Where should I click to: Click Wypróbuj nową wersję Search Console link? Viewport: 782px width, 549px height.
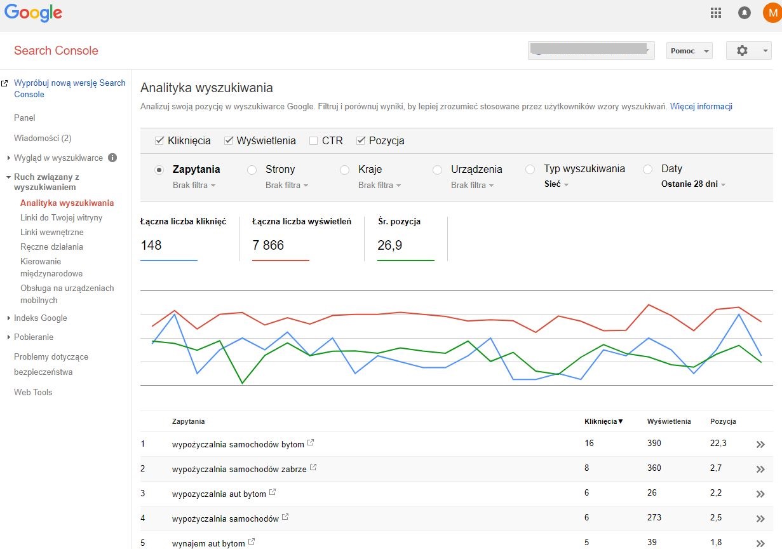coord(70,88)
